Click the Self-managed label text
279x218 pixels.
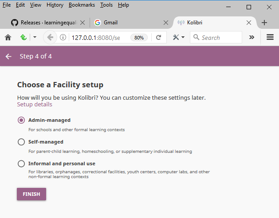46,142
